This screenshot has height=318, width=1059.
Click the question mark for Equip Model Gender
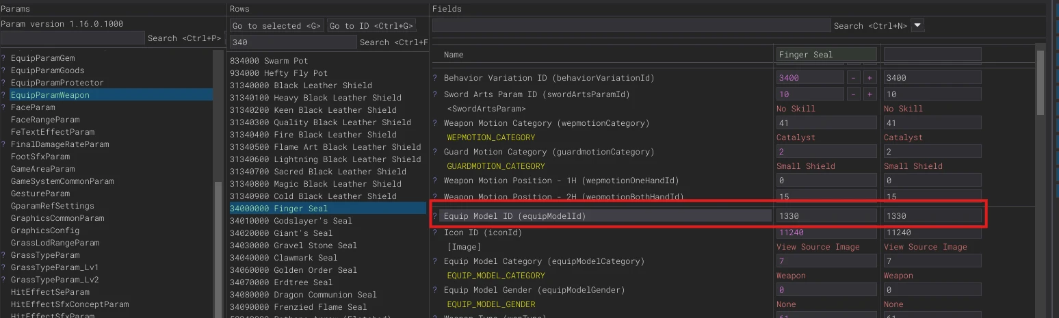tap(435, 290)
